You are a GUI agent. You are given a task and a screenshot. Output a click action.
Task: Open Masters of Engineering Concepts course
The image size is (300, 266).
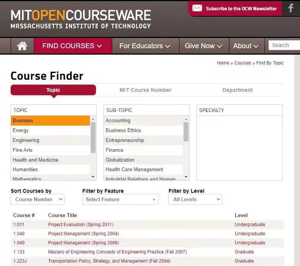tap(118, 252)
